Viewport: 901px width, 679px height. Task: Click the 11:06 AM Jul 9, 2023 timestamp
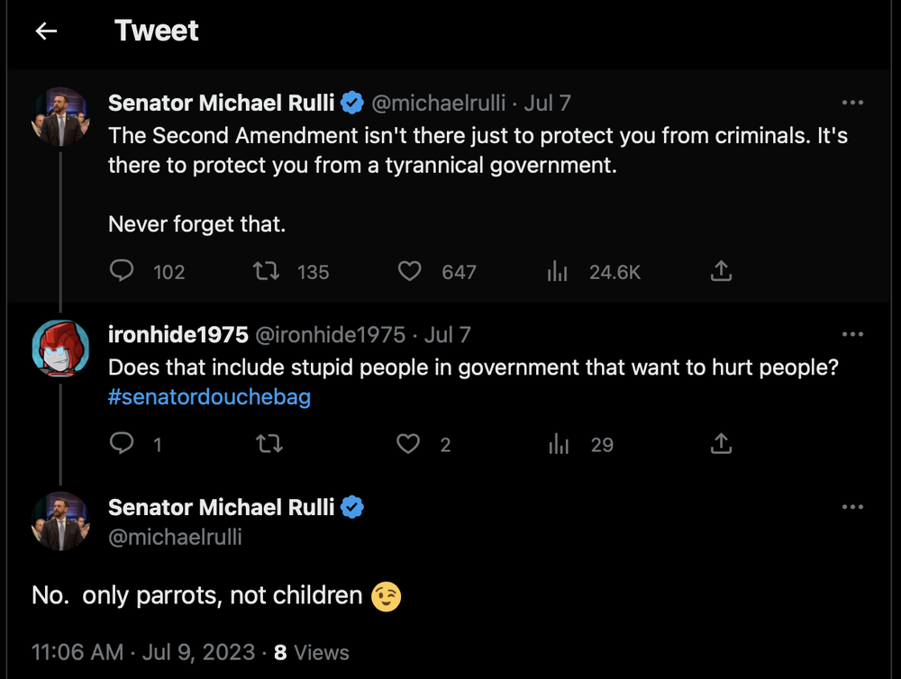(x=143, y=652)
